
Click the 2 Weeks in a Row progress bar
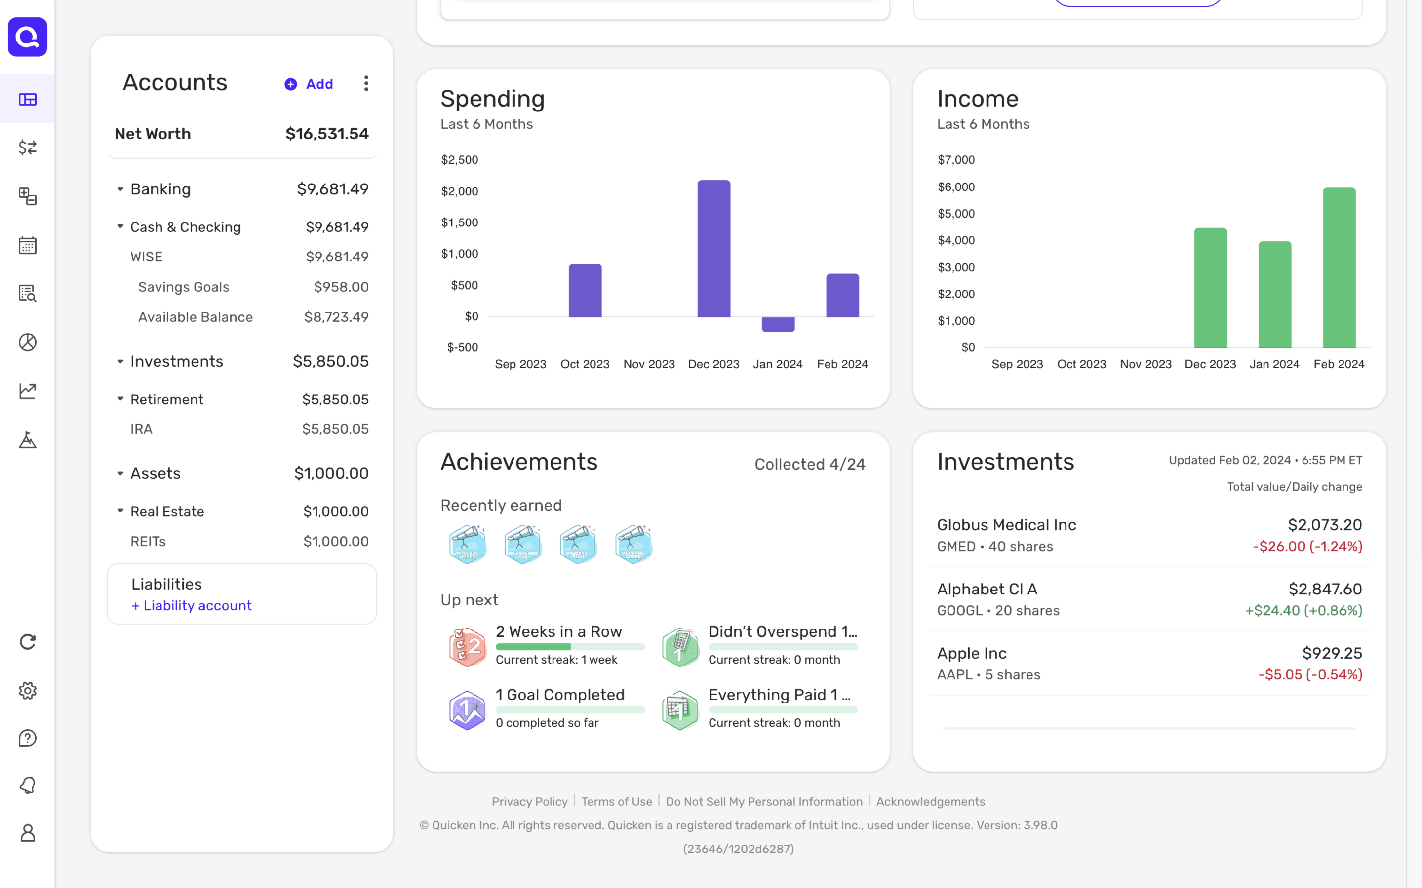point(570,646)
